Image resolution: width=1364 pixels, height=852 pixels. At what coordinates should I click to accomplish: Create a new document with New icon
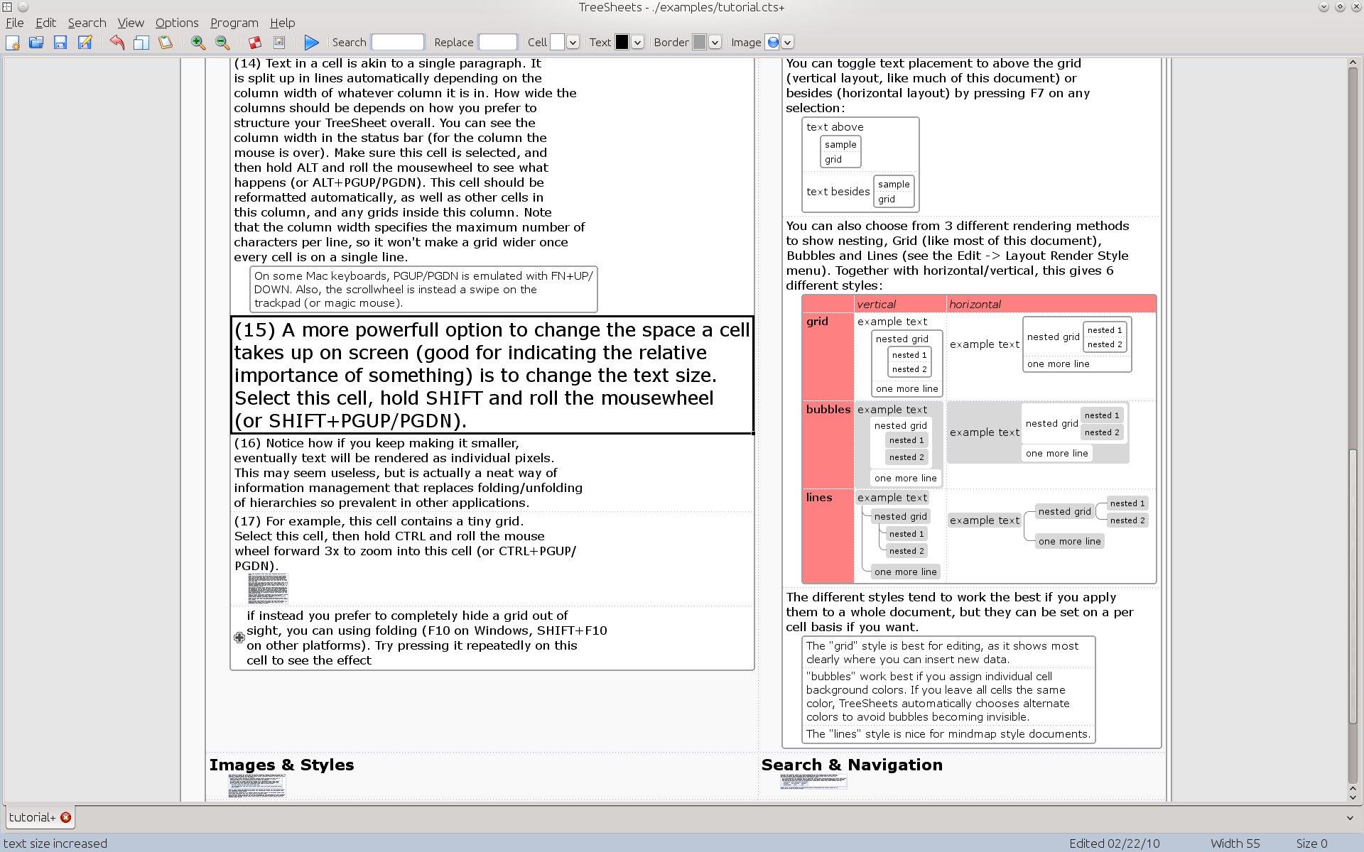click(13, 43)
